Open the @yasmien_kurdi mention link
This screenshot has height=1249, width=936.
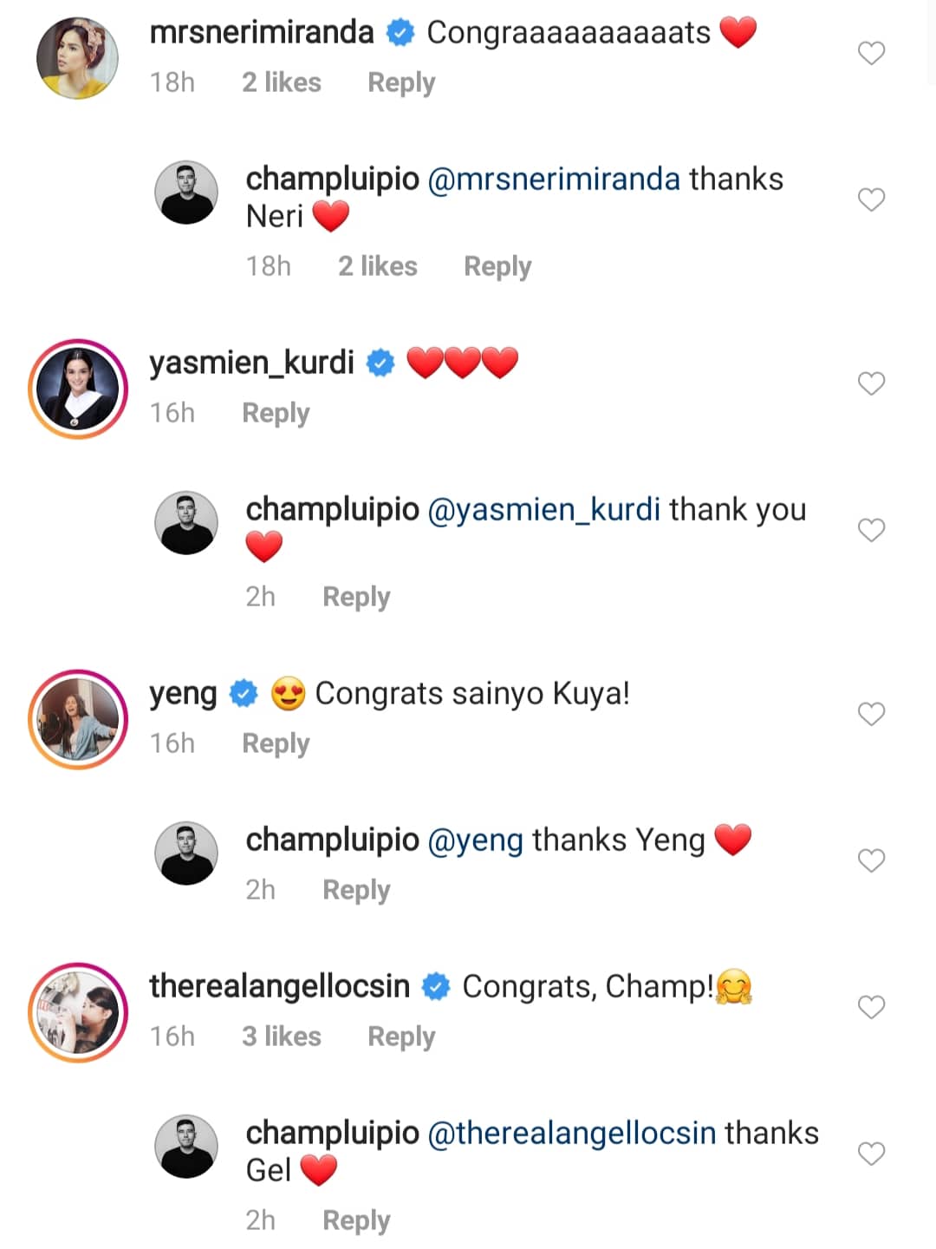click(544, 510)
